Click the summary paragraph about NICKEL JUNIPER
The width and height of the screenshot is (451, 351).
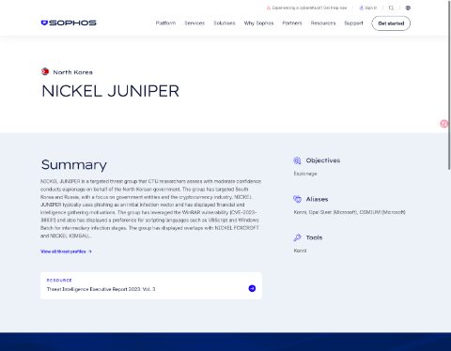pos(150,208)
